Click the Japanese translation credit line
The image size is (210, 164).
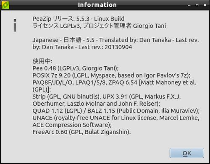pyautogui.click(x=115, y=40)
